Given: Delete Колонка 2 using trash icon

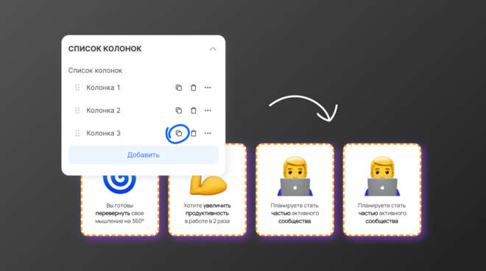Looking at the screenshot, I should tap(194, 110).
